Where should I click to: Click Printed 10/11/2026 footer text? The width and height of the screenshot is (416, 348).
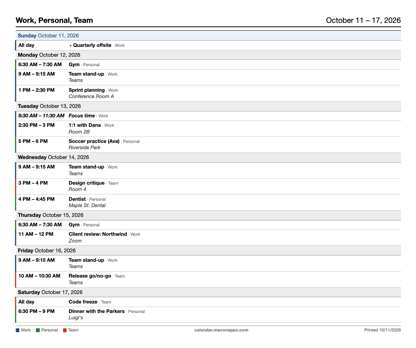(x=382, y=330)
